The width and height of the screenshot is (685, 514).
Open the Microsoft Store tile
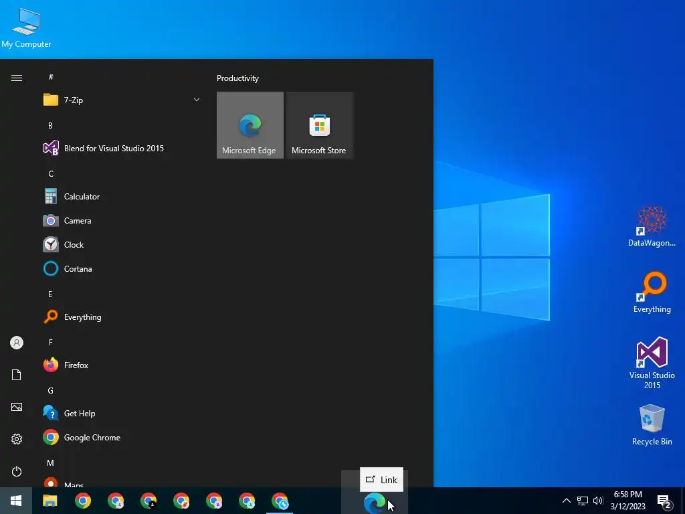[x=319, y=125]
